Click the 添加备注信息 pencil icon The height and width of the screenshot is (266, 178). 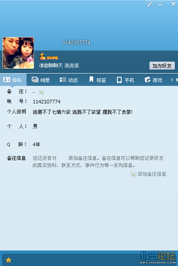pos(133,174)
